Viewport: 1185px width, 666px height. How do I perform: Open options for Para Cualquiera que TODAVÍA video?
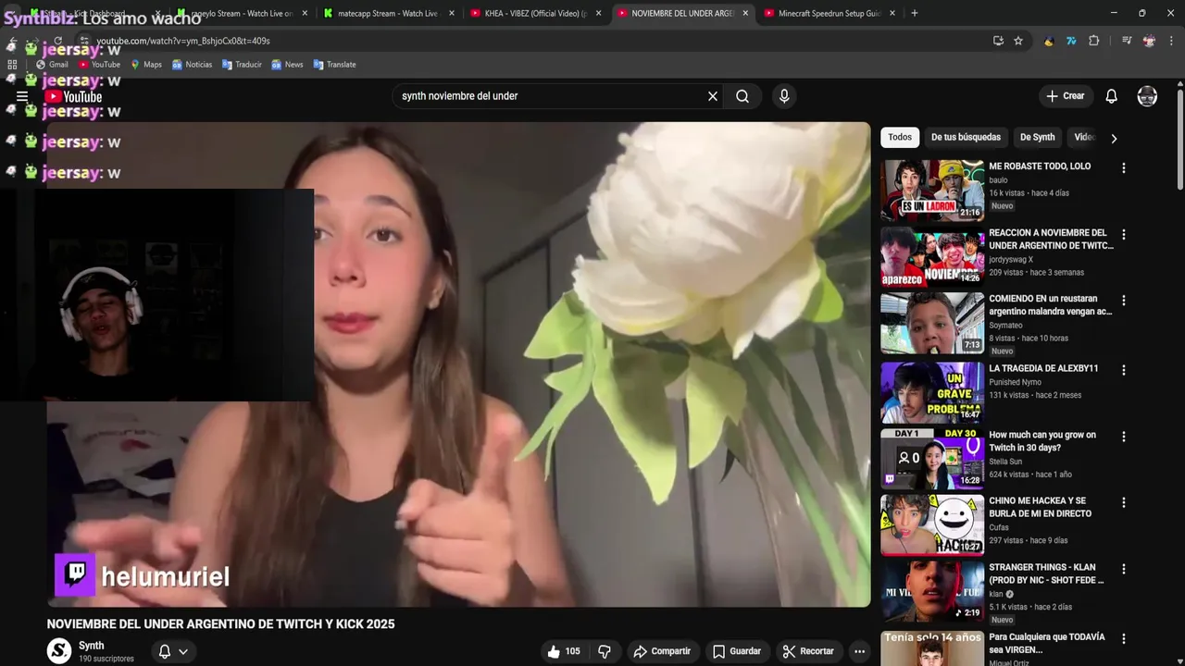(1123, 639)
